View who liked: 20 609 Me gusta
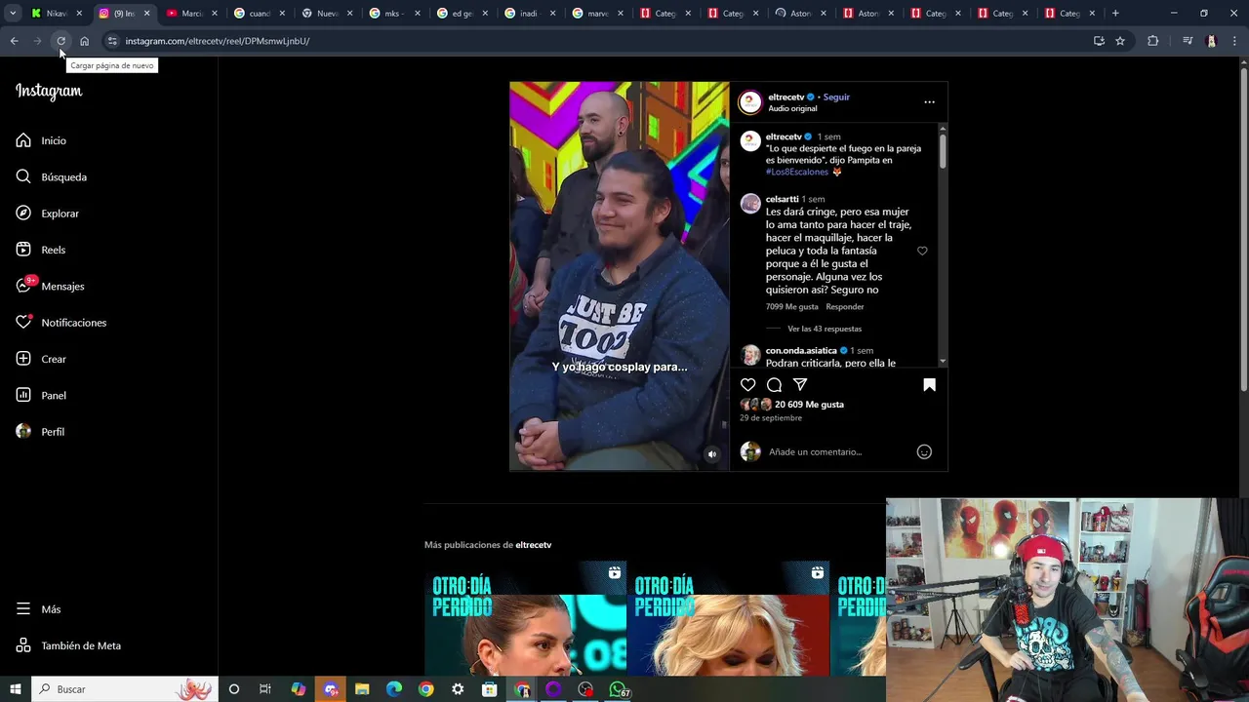Screen dimensions: 1249x702 pos(809,405)
